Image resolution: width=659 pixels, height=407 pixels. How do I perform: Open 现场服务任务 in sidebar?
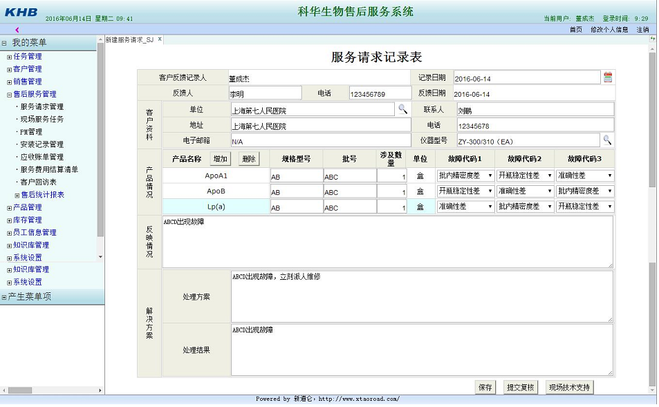[x=42, y=120]
